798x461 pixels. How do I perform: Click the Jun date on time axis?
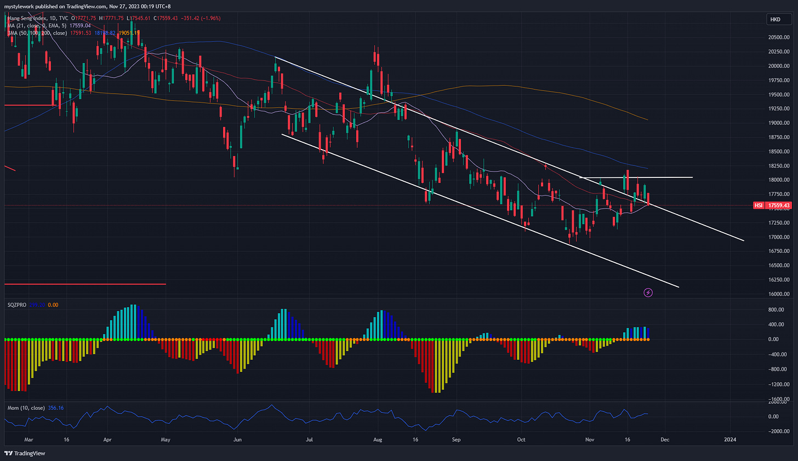pos(237,439)
